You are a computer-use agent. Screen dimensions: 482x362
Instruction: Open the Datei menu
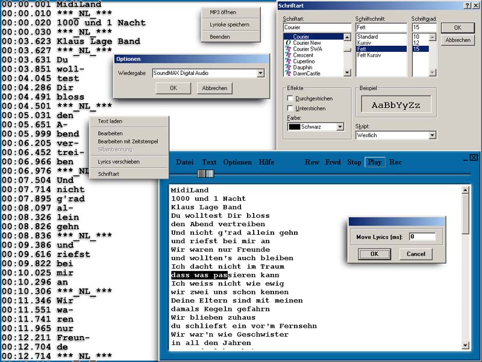coord(184,162)
